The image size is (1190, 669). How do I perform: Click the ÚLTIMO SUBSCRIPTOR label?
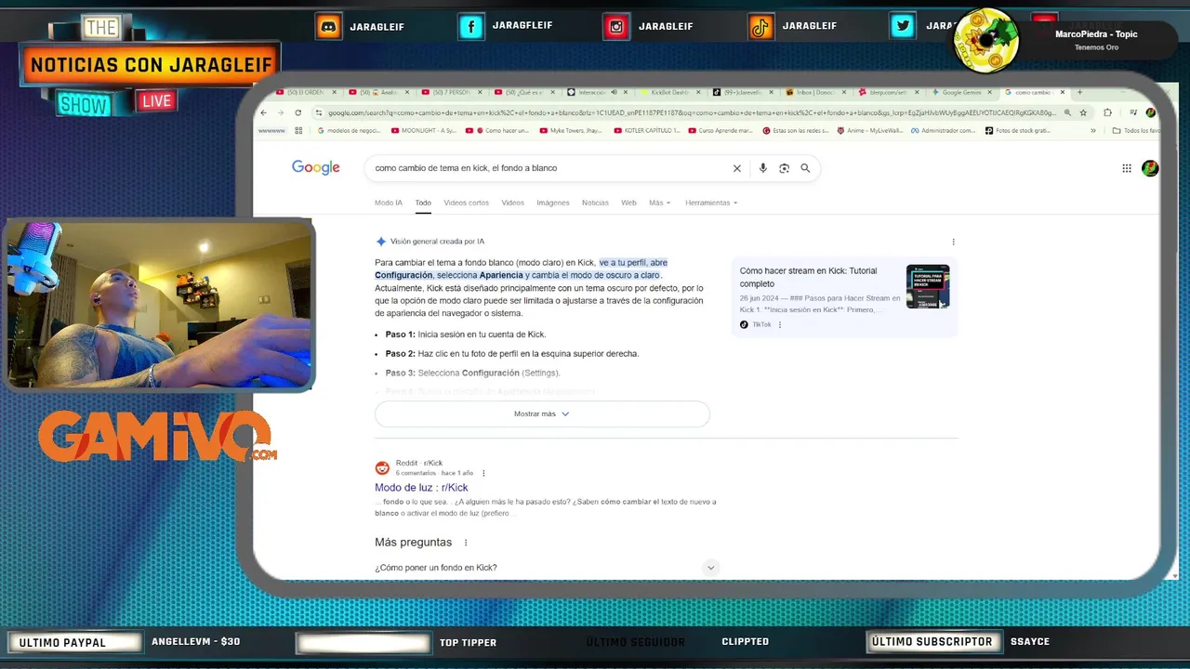932,641
